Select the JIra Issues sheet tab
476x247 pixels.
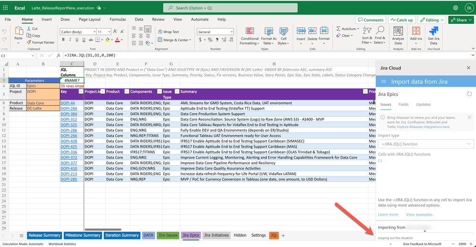(168, 235)
